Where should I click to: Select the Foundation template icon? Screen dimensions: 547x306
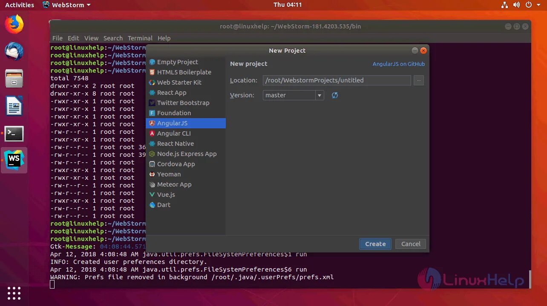[x=152, y=113]
